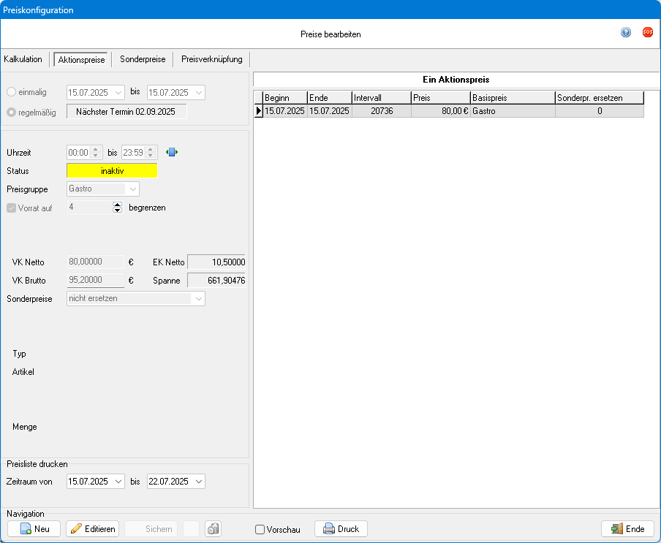Click the blue help question mark icon
This screenshot has width=661, height=543.
pyautogui.click(x=626, y=32)
